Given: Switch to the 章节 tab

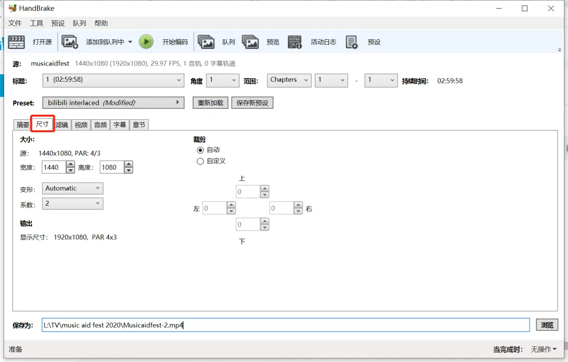Looking at the screenshot, I should click(139, 125).
